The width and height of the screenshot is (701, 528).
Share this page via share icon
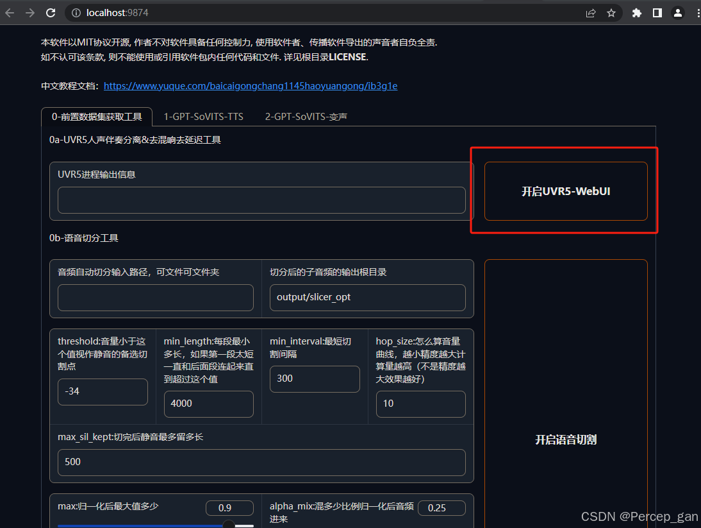click(591, 13)
